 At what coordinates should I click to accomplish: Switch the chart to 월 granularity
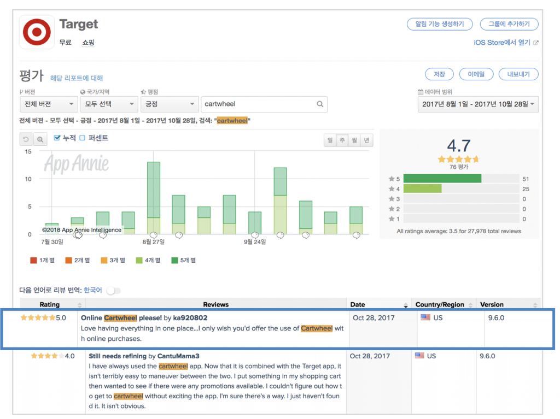coord(354,140)
